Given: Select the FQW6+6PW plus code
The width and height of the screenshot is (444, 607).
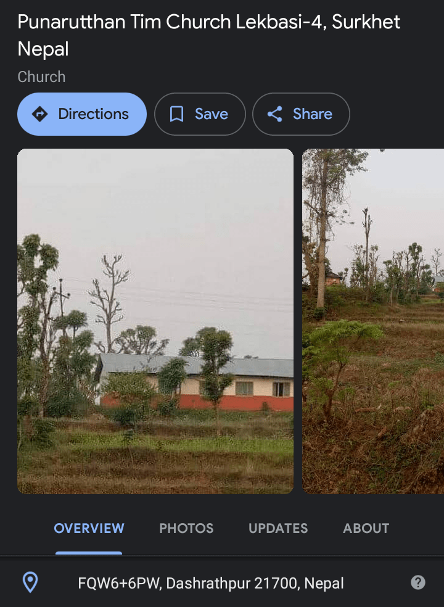Looking at the screenshot, I should coord(121,583).
